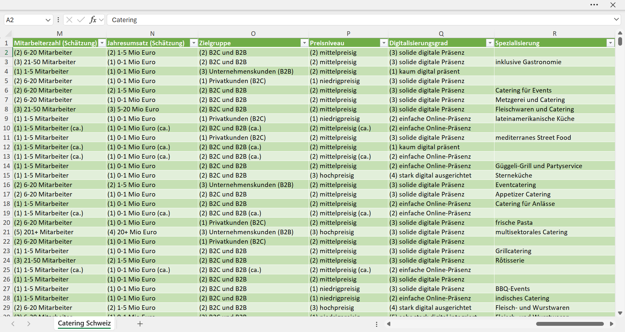Add a new sheet with the plus icon
This screenshot has width=625, height=332.
(140, 324)
